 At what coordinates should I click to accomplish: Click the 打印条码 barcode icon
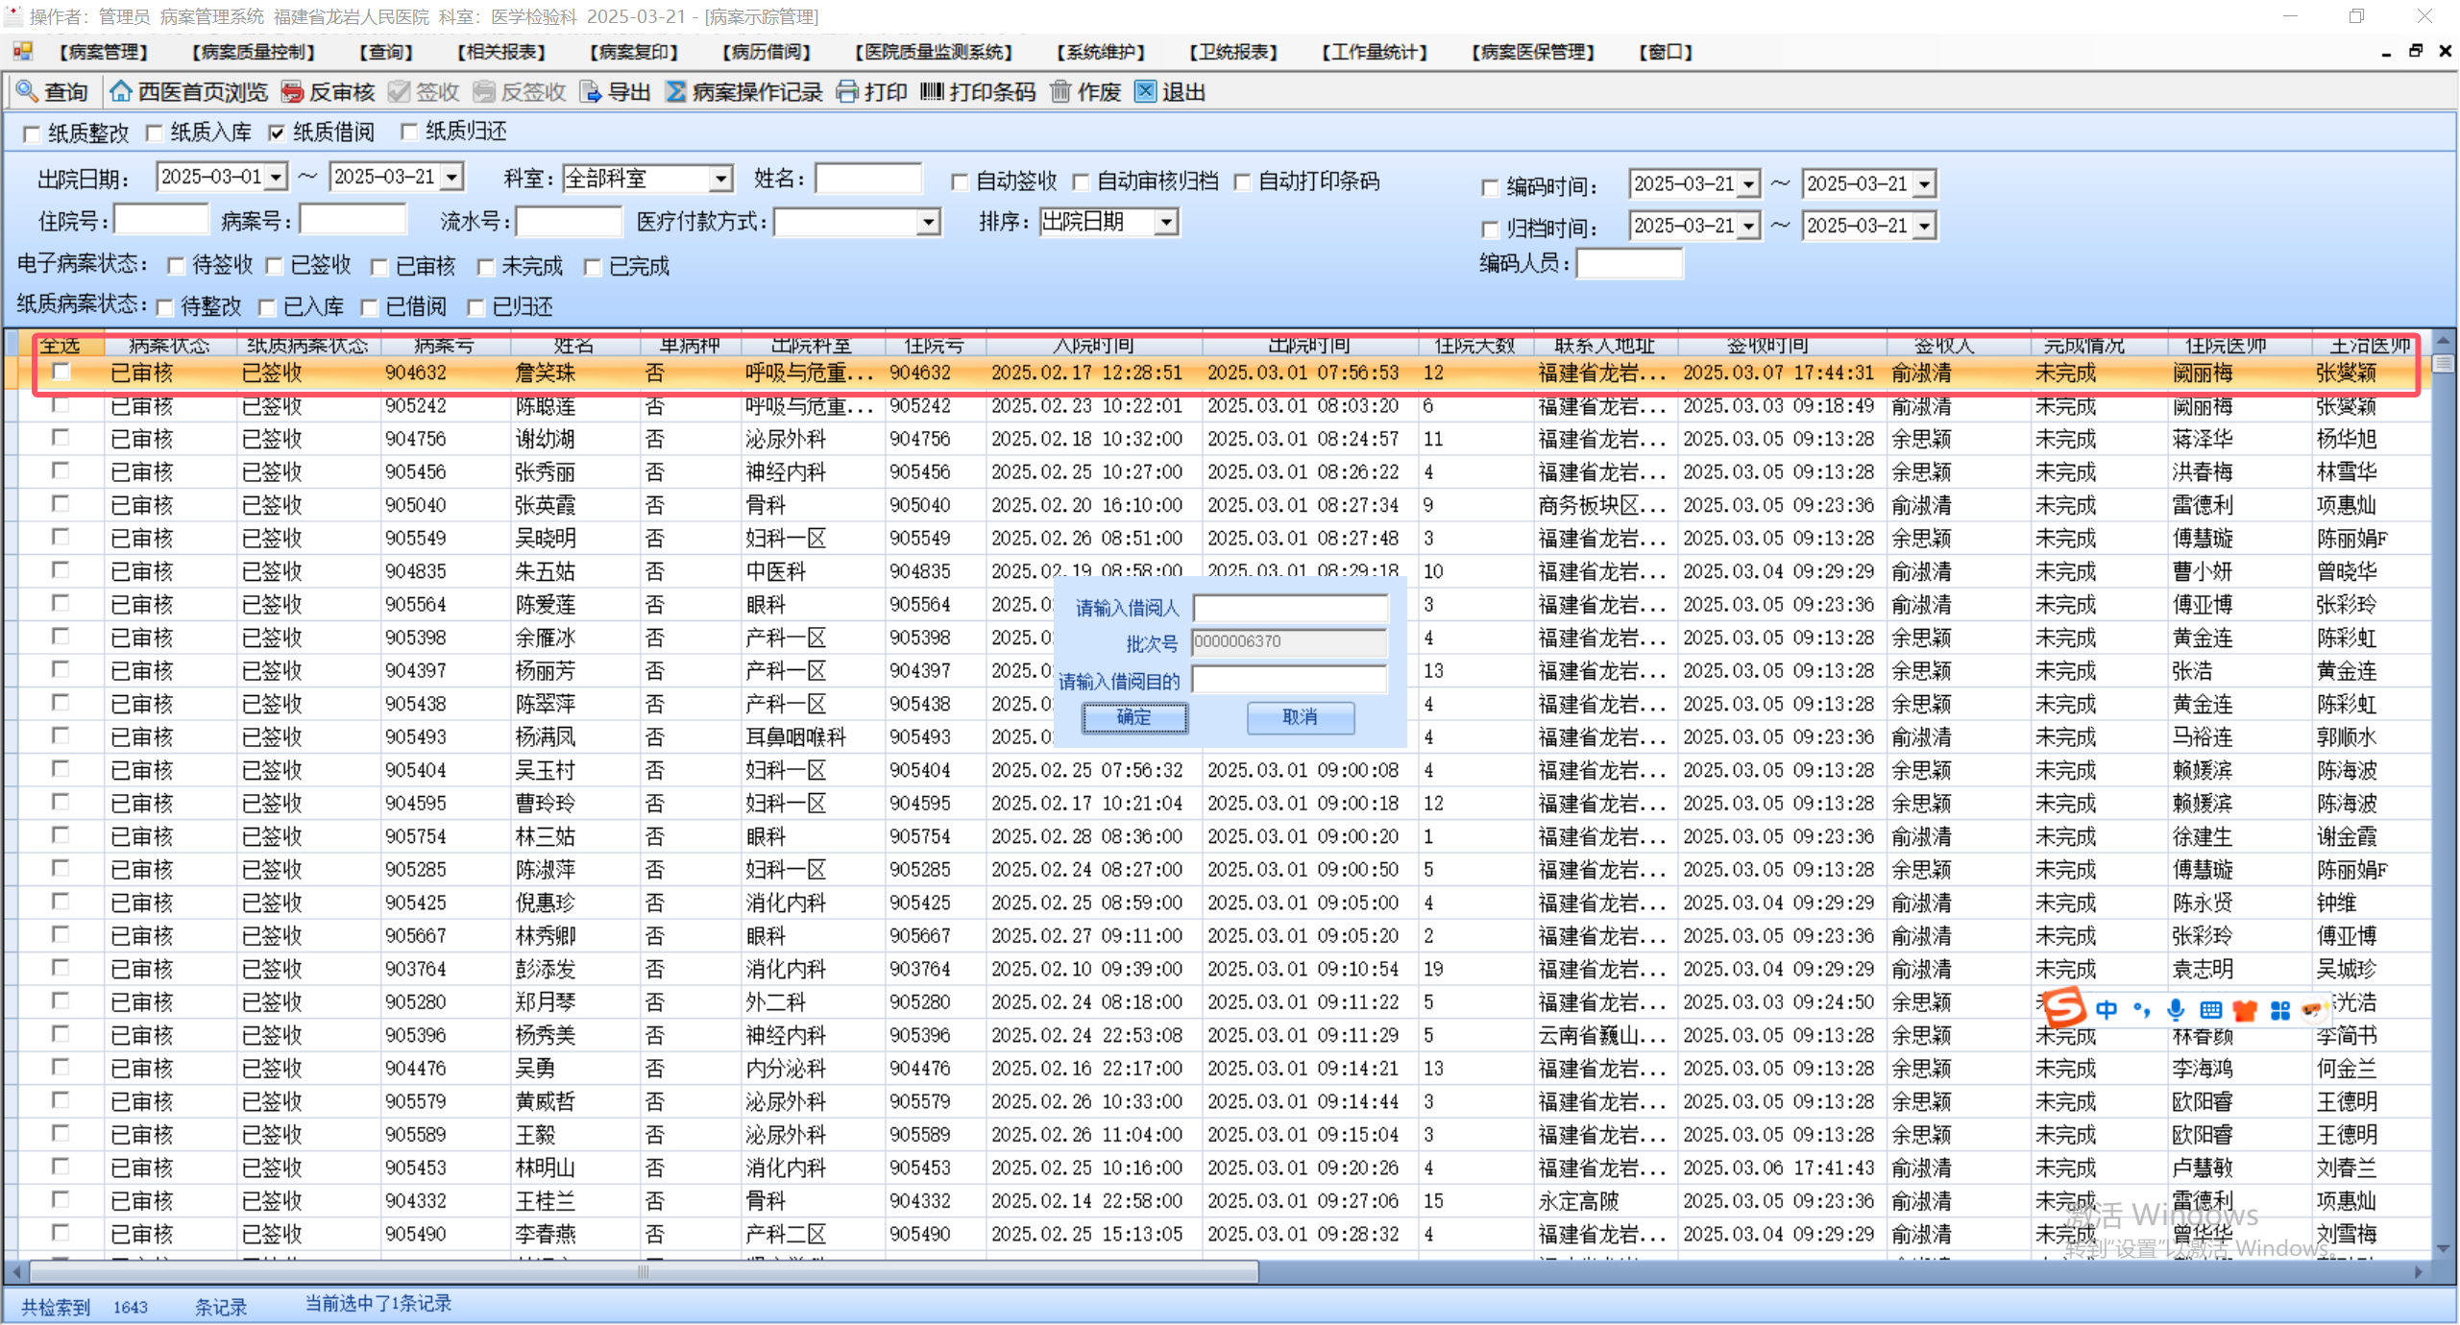click(932, 92)
